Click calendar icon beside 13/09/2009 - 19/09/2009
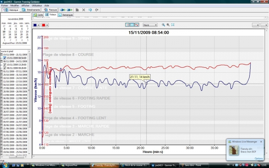Image resolution: width=269 pixels, height=168 pixels. coord(1,95)
